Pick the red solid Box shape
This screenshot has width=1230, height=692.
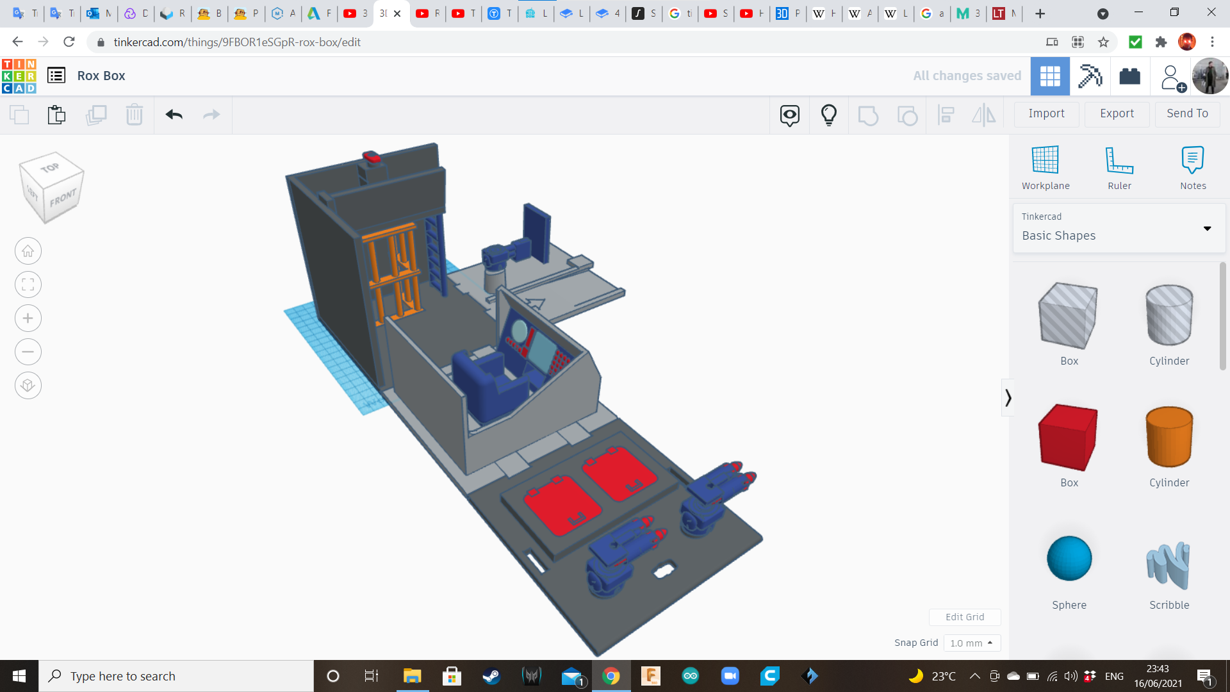pos(1069,438)
